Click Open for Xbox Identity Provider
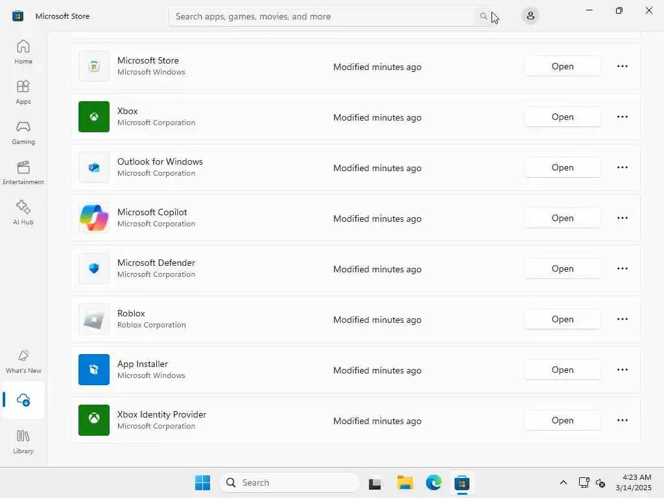The image size is (664, 498). coord(562,420)
